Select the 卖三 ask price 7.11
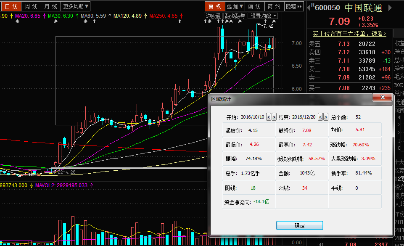The width and height of the screenshot is (404, 246). [x=344, y=61]
